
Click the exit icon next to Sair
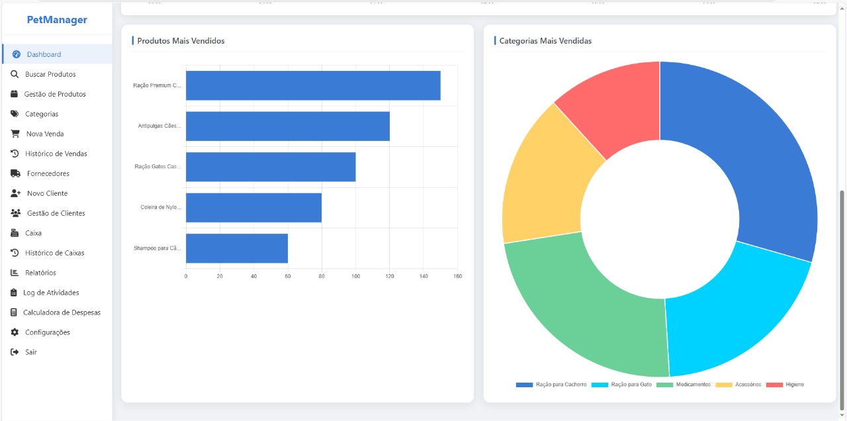click(15, 352)
